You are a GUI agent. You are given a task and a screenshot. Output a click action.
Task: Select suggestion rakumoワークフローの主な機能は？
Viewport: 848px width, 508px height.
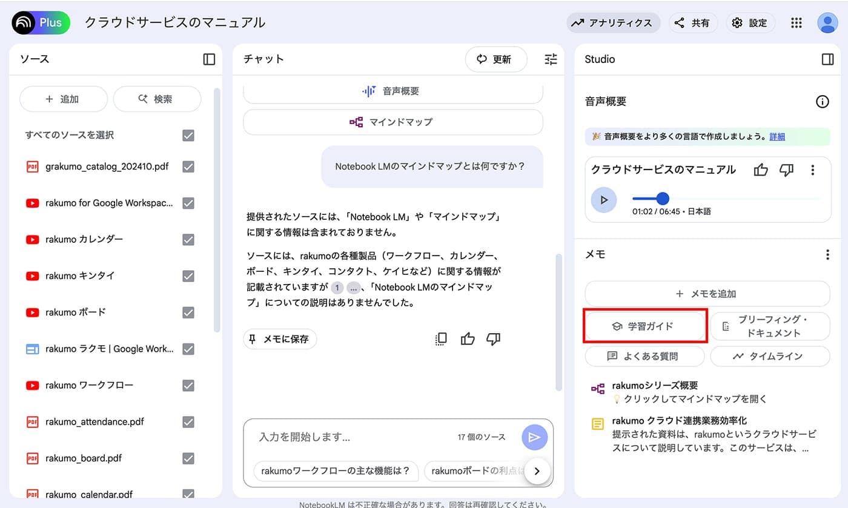coord(336,470)
